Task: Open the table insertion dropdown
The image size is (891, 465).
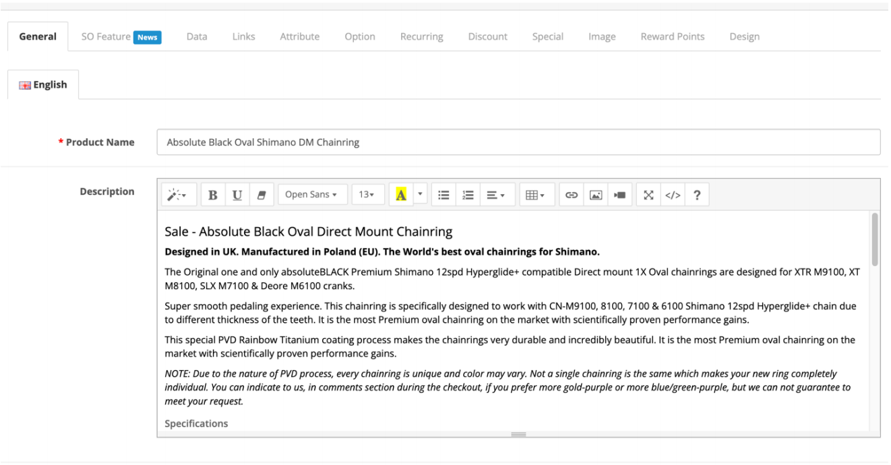Action: (x=535, y=195)
